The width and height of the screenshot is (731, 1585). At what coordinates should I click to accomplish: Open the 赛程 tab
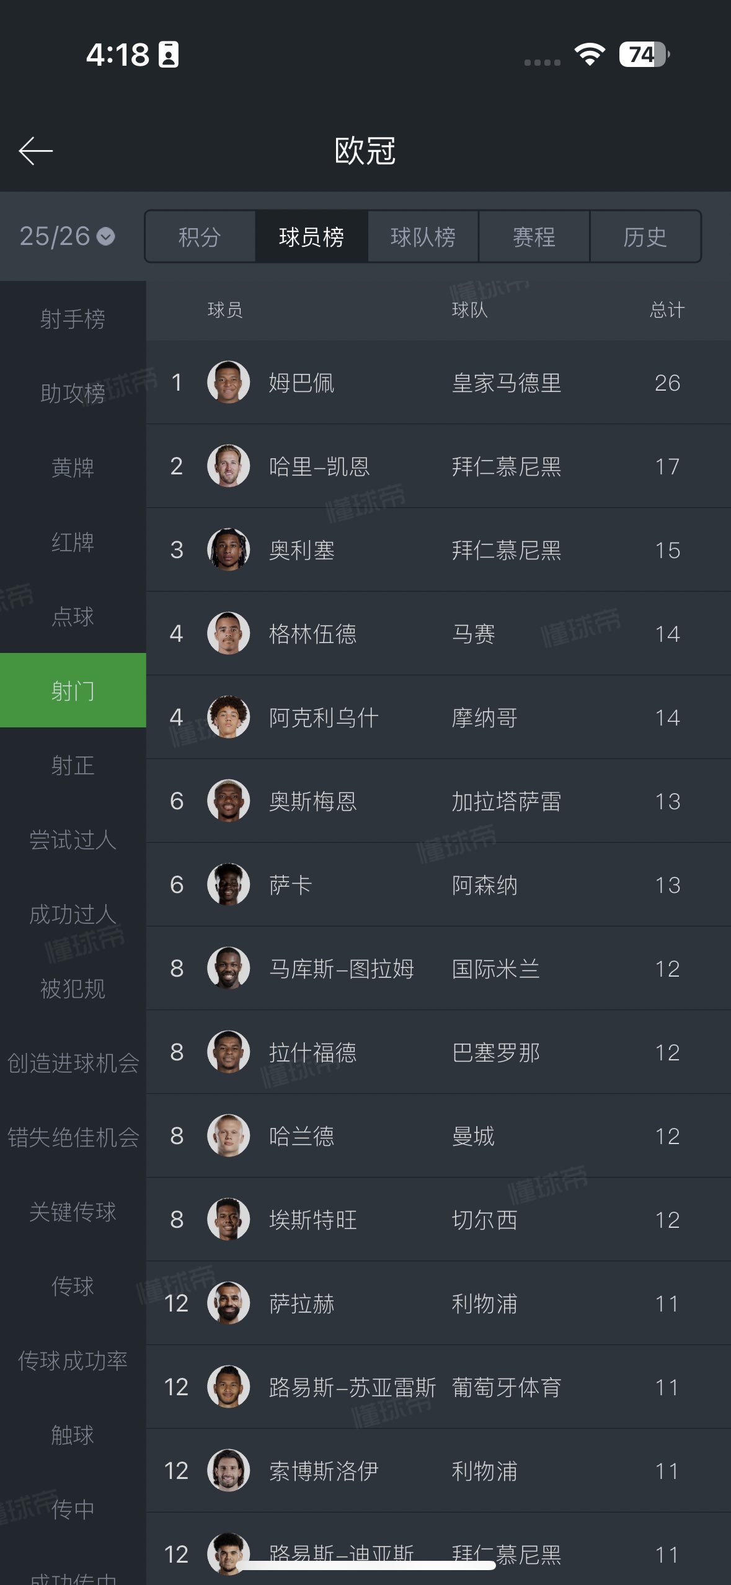534,237
